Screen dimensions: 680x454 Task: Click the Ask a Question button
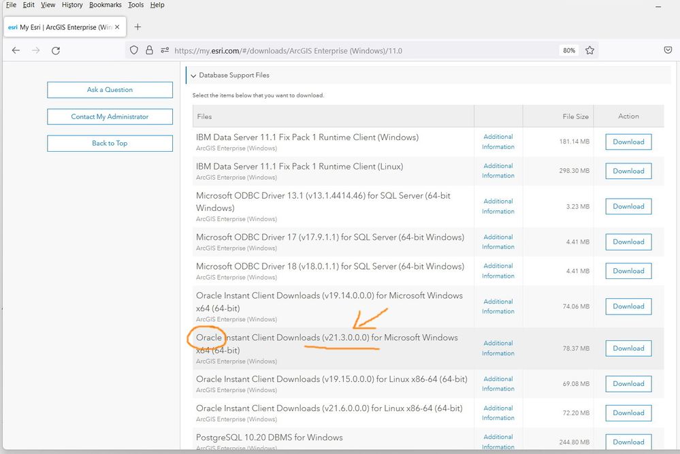110,90
